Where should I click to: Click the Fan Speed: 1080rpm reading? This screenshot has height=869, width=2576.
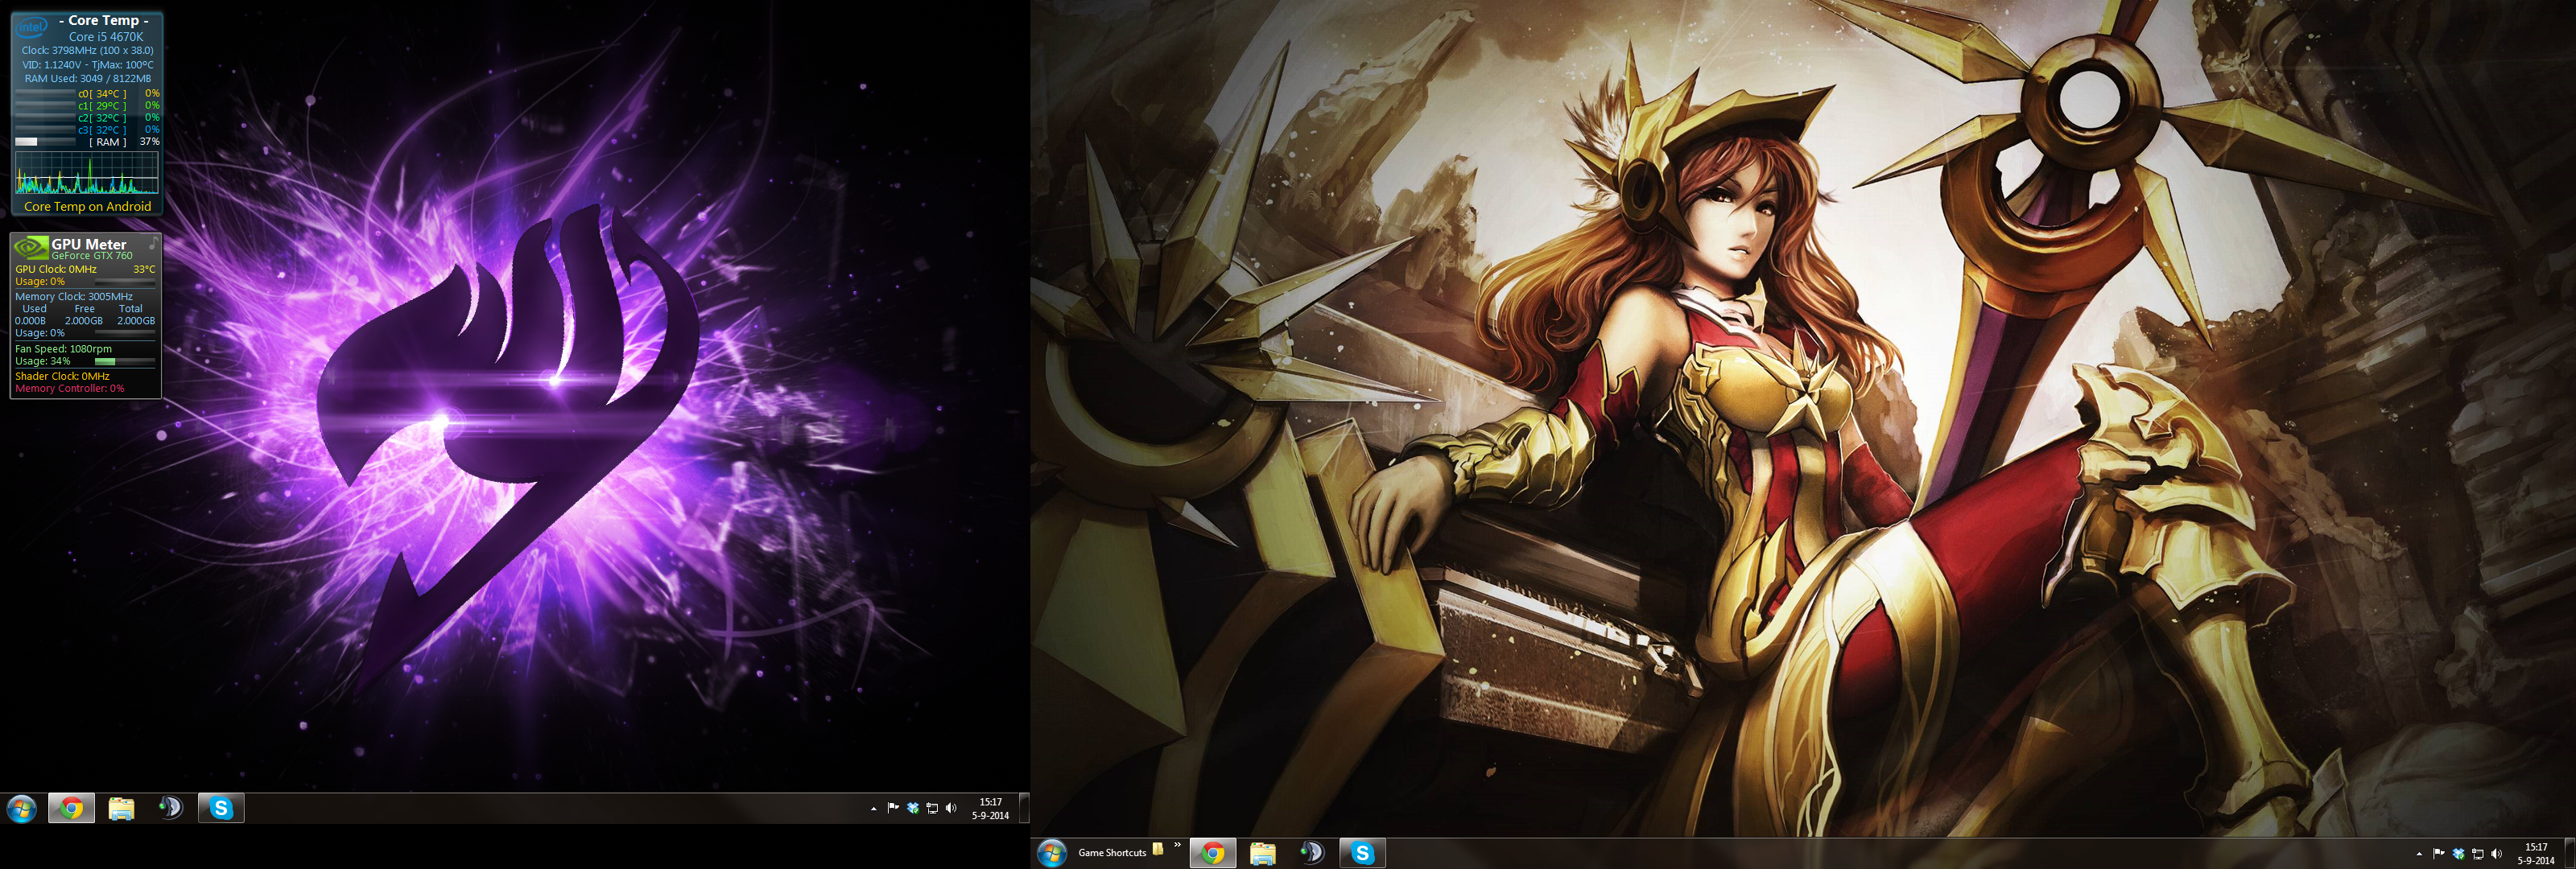63,349
